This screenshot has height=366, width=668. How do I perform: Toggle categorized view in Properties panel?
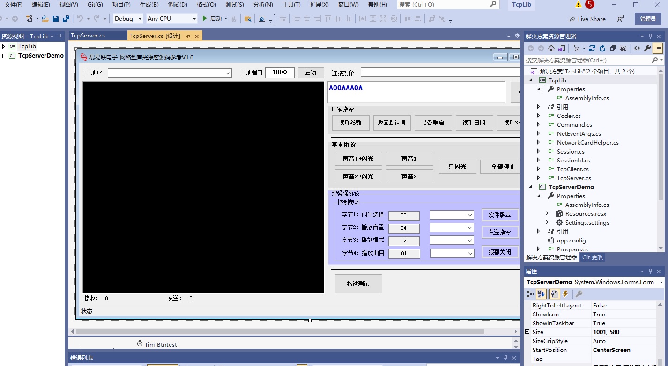click(530, 294)
